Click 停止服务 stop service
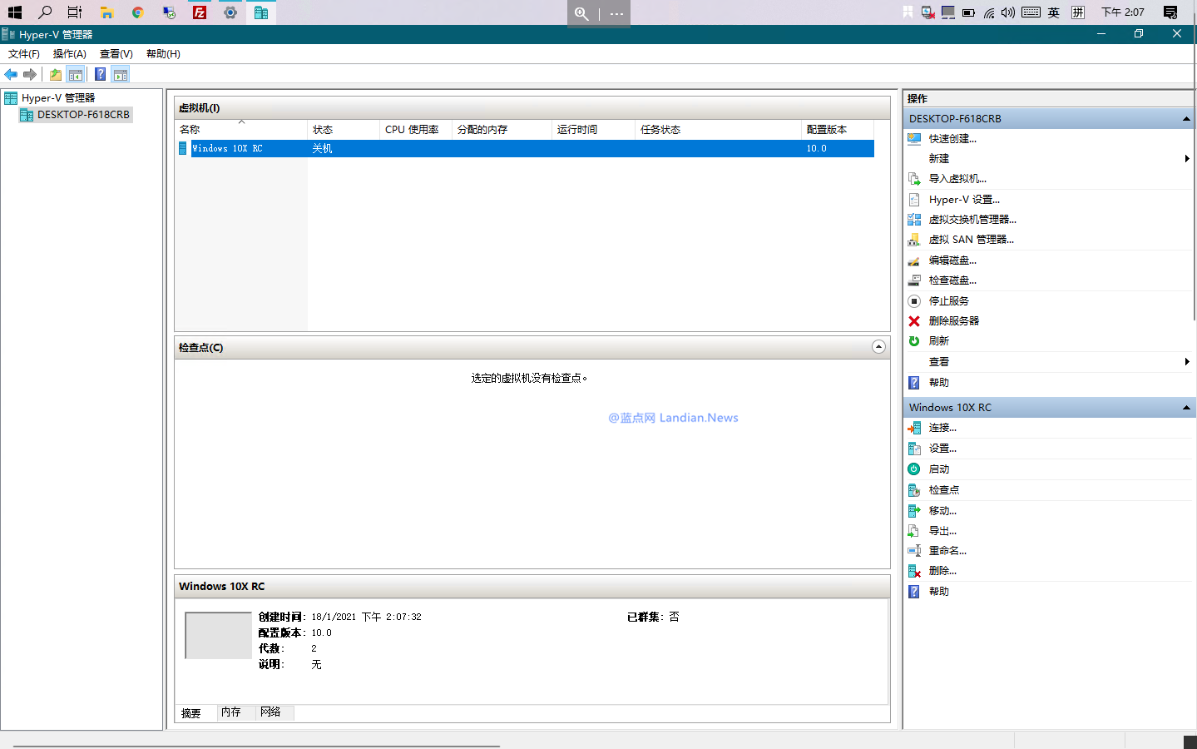Image resolution: width=1197 pixels, height=749 pixels. pyautogui.click(x=948, y=301)
